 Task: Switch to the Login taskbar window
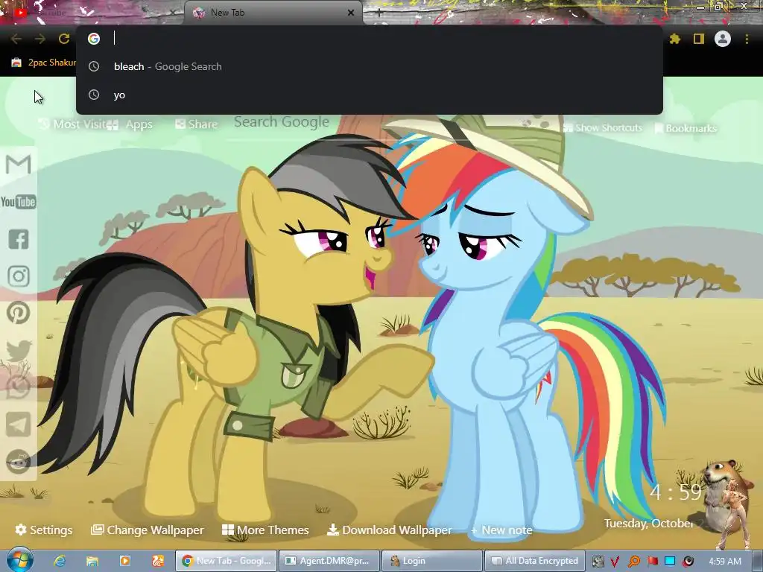coord(432,561)
